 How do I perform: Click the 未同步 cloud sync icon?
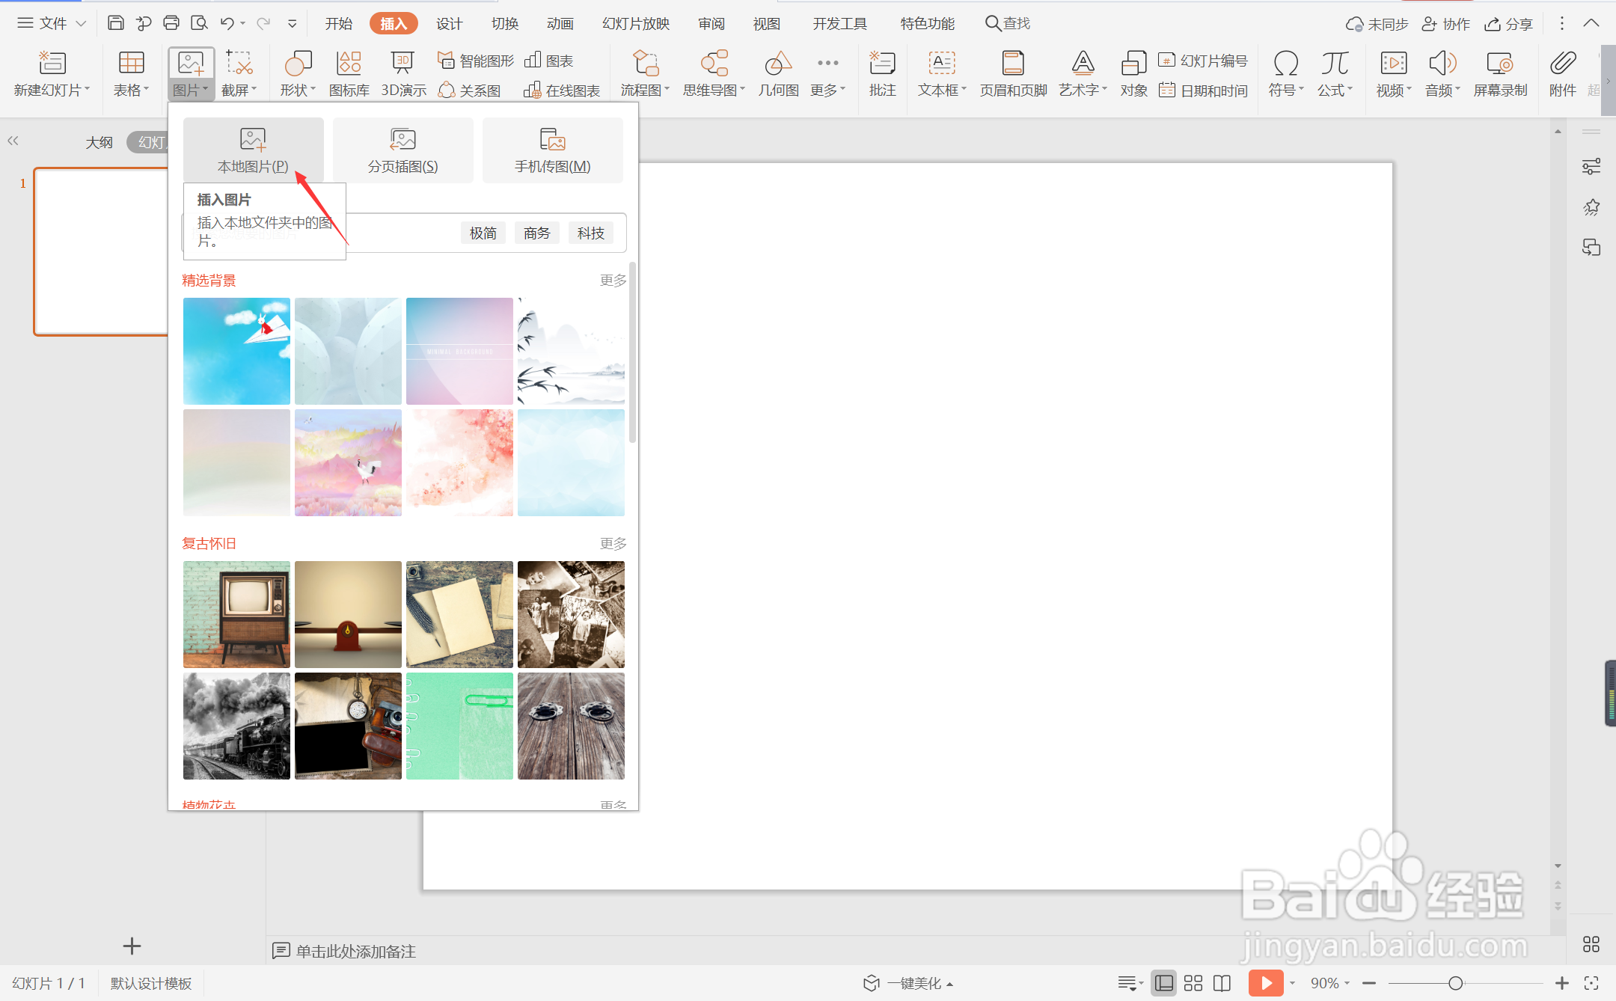[1377, 24]
